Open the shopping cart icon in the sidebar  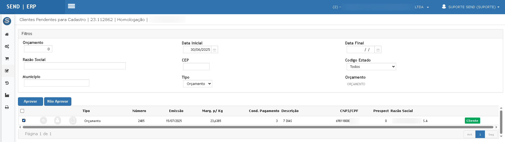click(7, 59)
